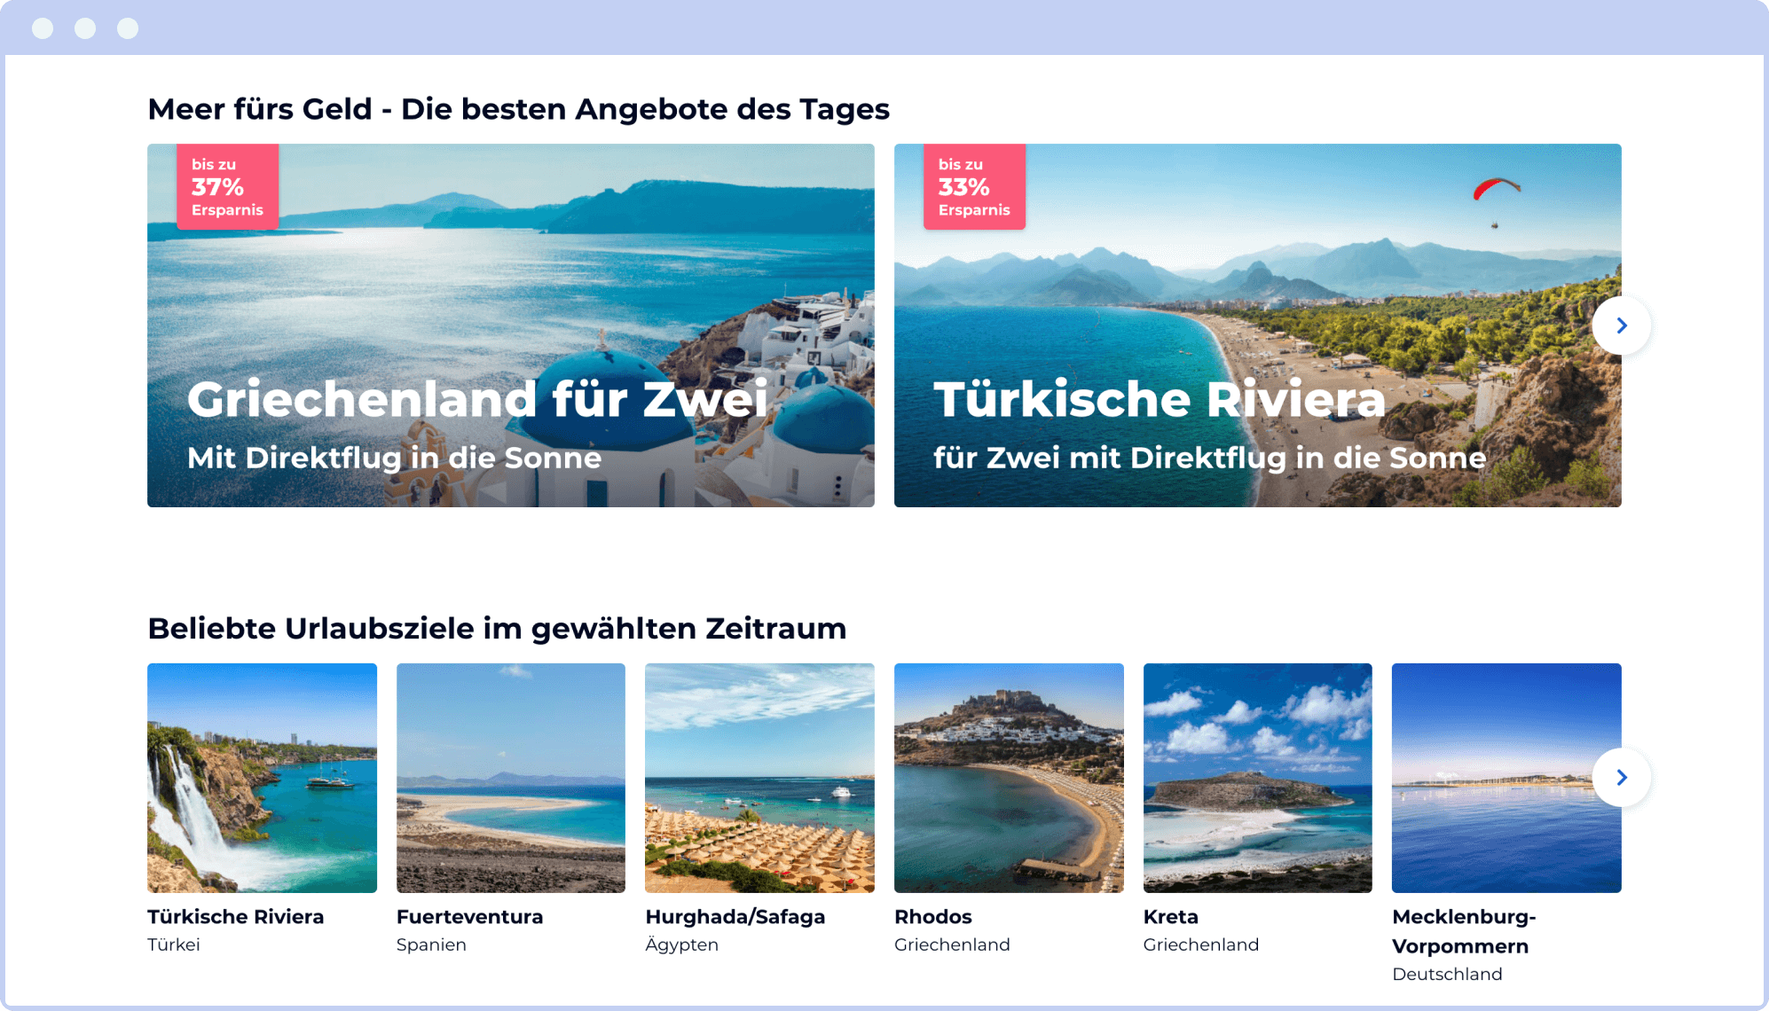Click the Kreta title link
This screenshot has width=1769, height=1011.
point(1170,917)
